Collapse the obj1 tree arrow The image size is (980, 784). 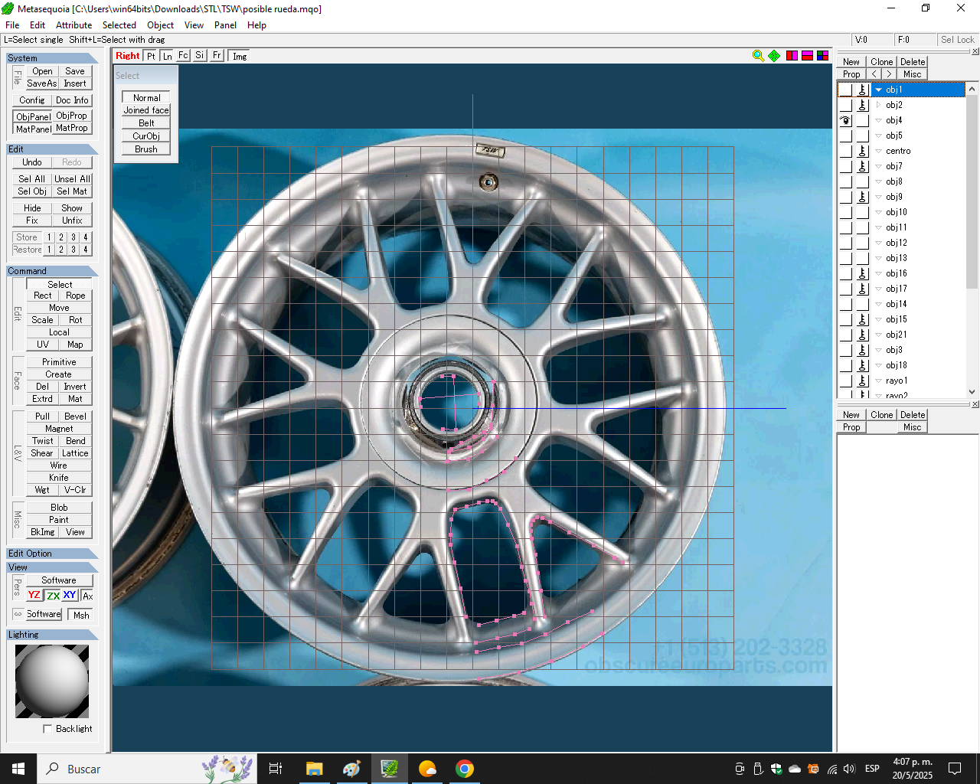878,90
